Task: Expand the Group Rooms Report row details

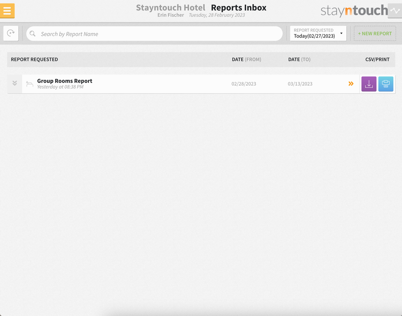Action: coord(14,83)
